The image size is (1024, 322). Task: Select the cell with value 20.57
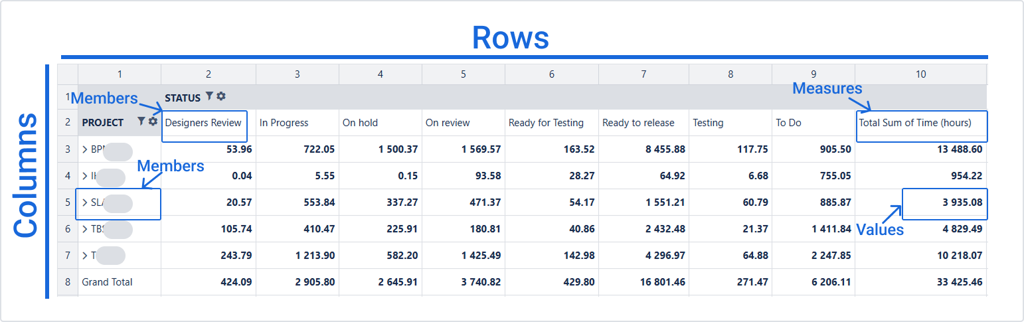tap(209, 202)
